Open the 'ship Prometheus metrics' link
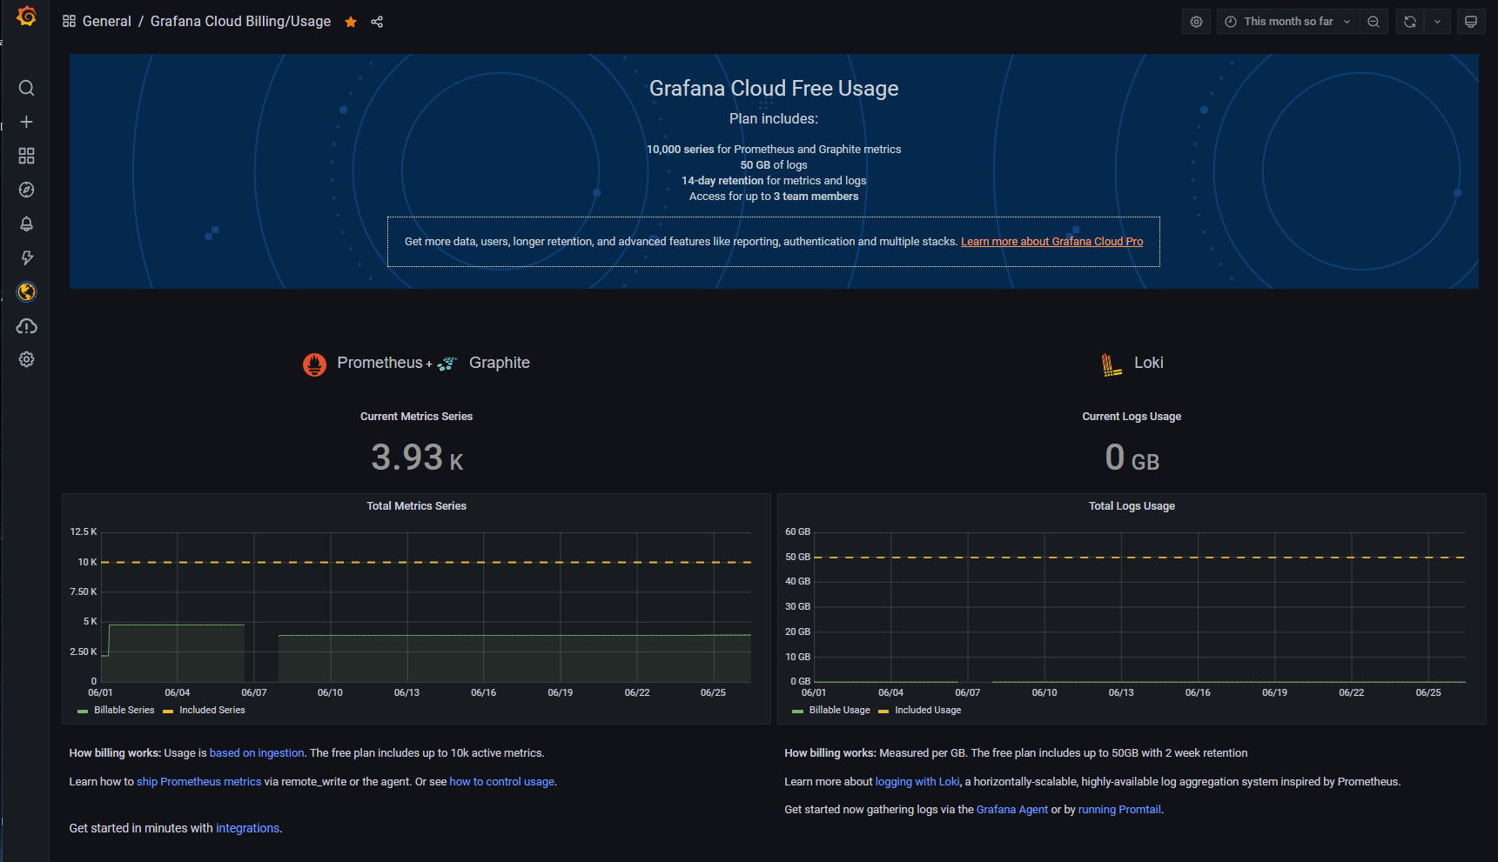This screenshot has width=1498, height=862. click(x=198, y=782)
